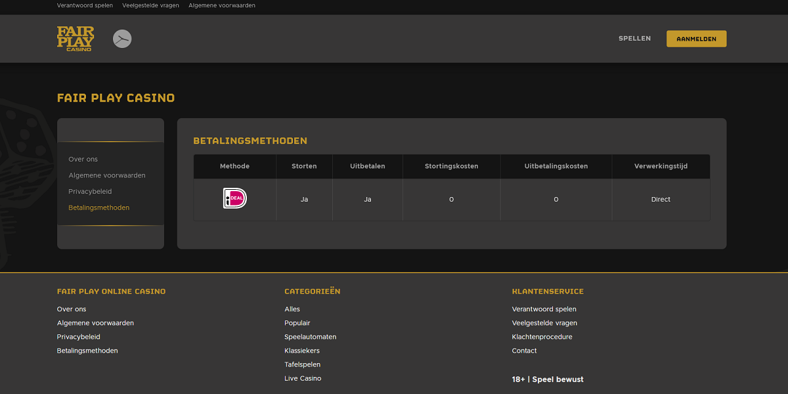Click the round clock icon in header

(x=122, y=39)
